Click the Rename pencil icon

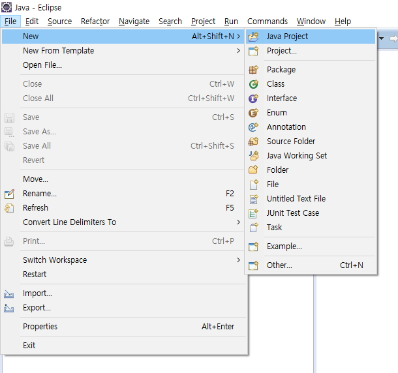(9, 194)
